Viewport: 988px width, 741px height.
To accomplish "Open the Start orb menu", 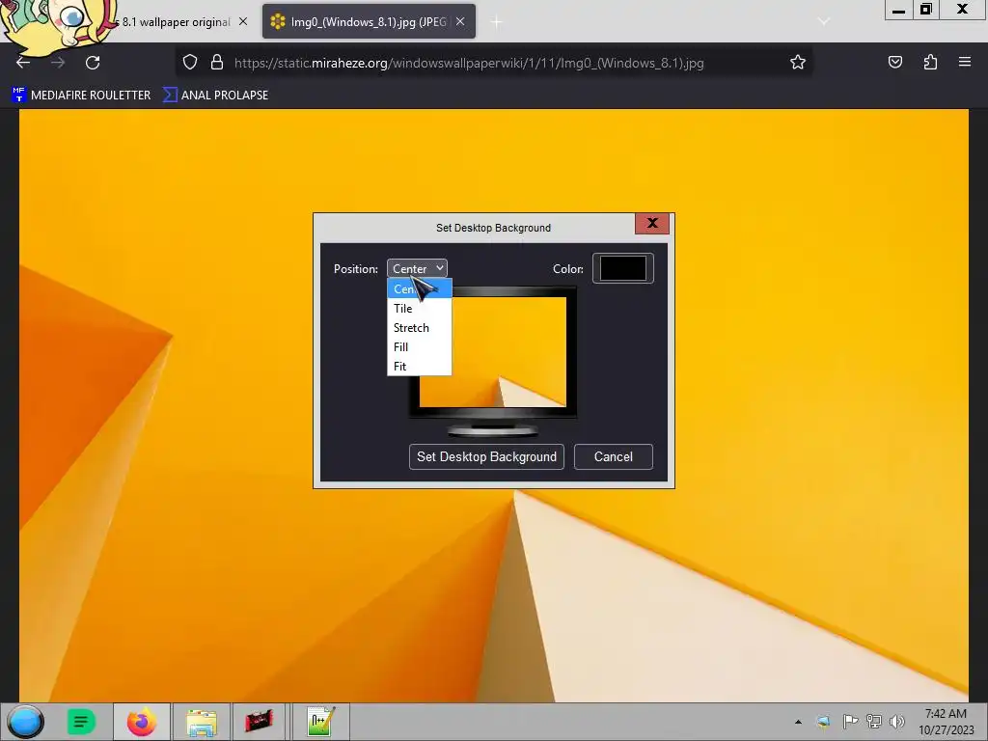I will point(25,722).
